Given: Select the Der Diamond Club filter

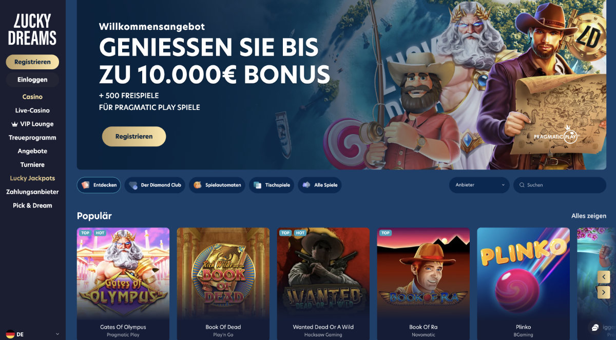Looking at the screenshot, I should pos(155,185).
